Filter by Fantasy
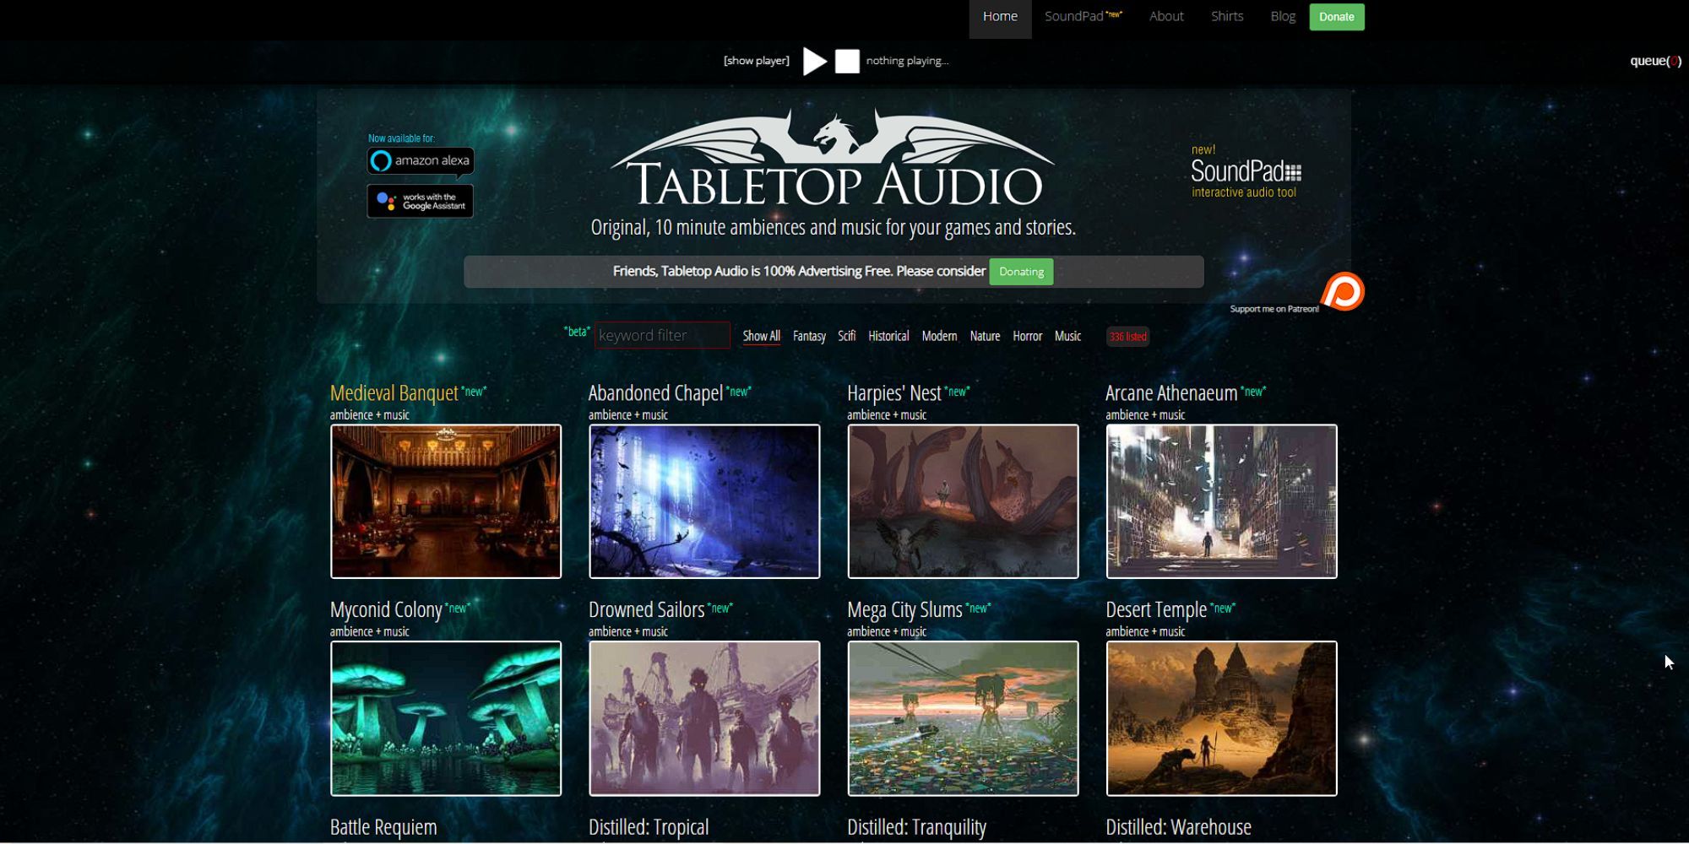 click(x=809, y=336)
